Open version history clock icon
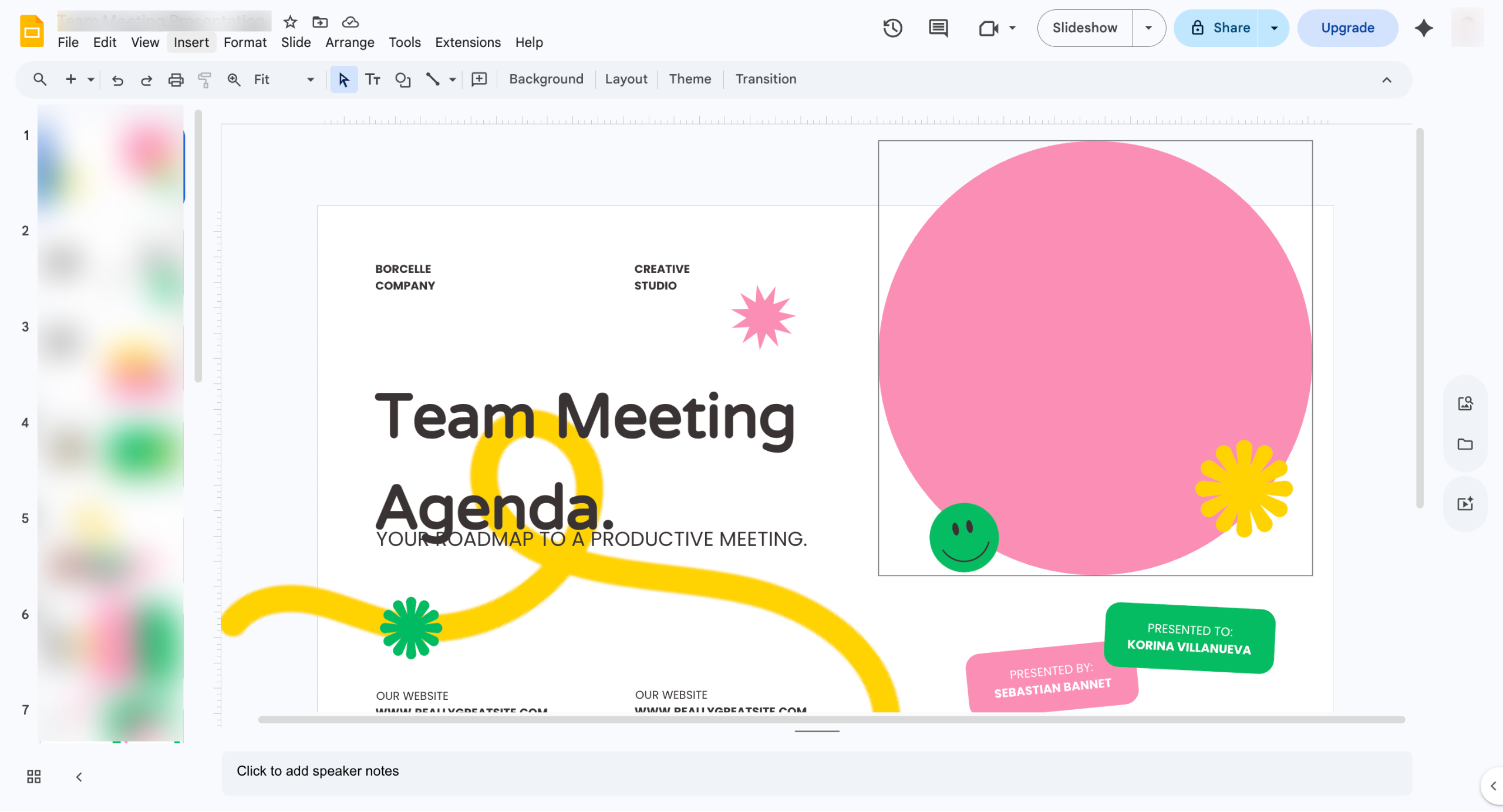This screenshot has height=812, width=1503. coord(892,28)
